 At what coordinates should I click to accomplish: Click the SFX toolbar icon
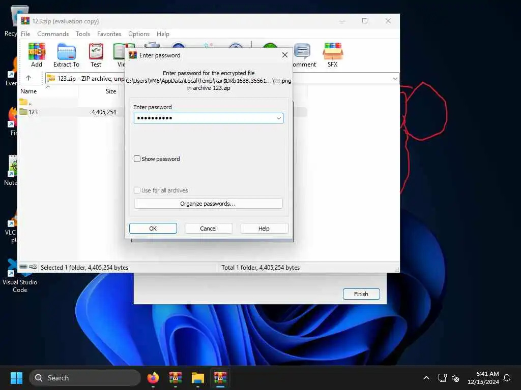click(333, 55)
